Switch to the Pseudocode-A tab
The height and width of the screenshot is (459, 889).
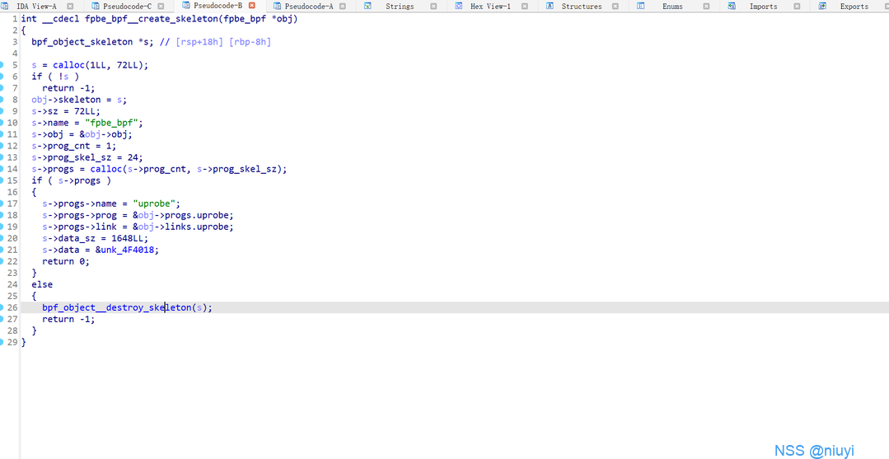[x=309, y=6]
